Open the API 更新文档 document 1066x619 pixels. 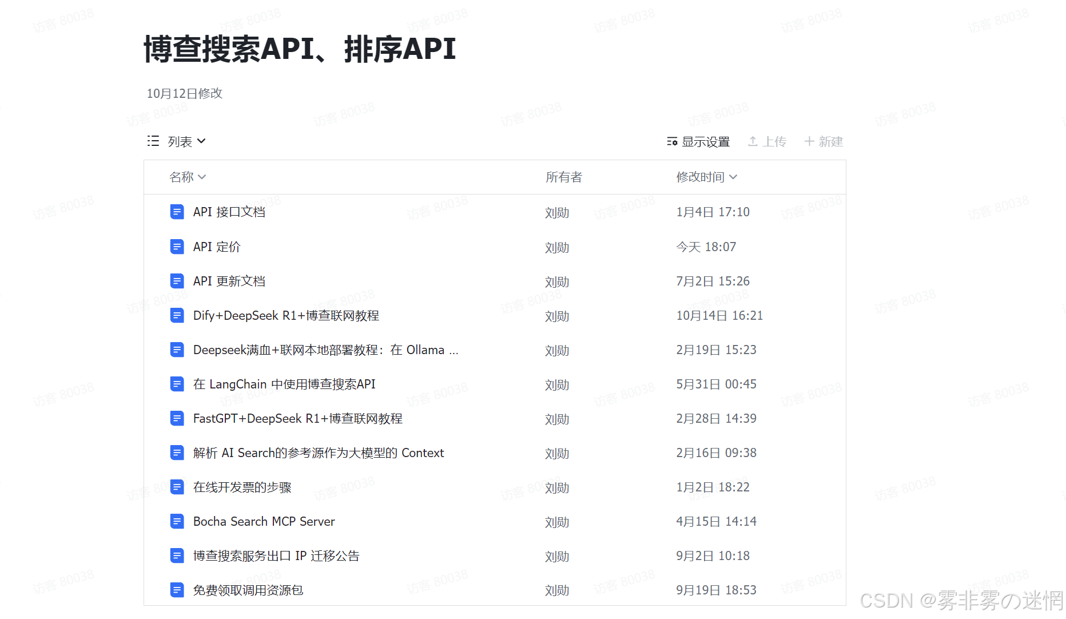click(x=229, y=281)
